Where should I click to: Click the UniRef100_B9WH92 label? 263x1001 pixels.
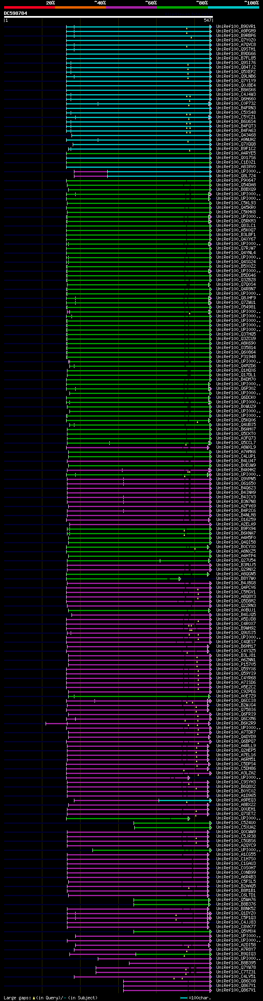coord(236,628)
